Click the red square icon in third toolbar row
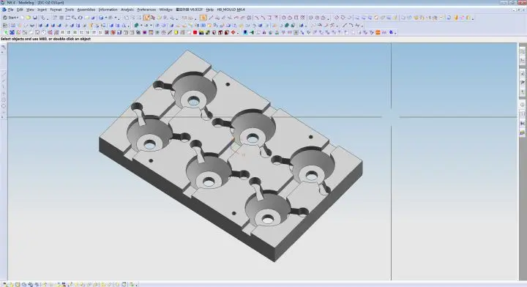The image size is (527, 287). [195, 33]
